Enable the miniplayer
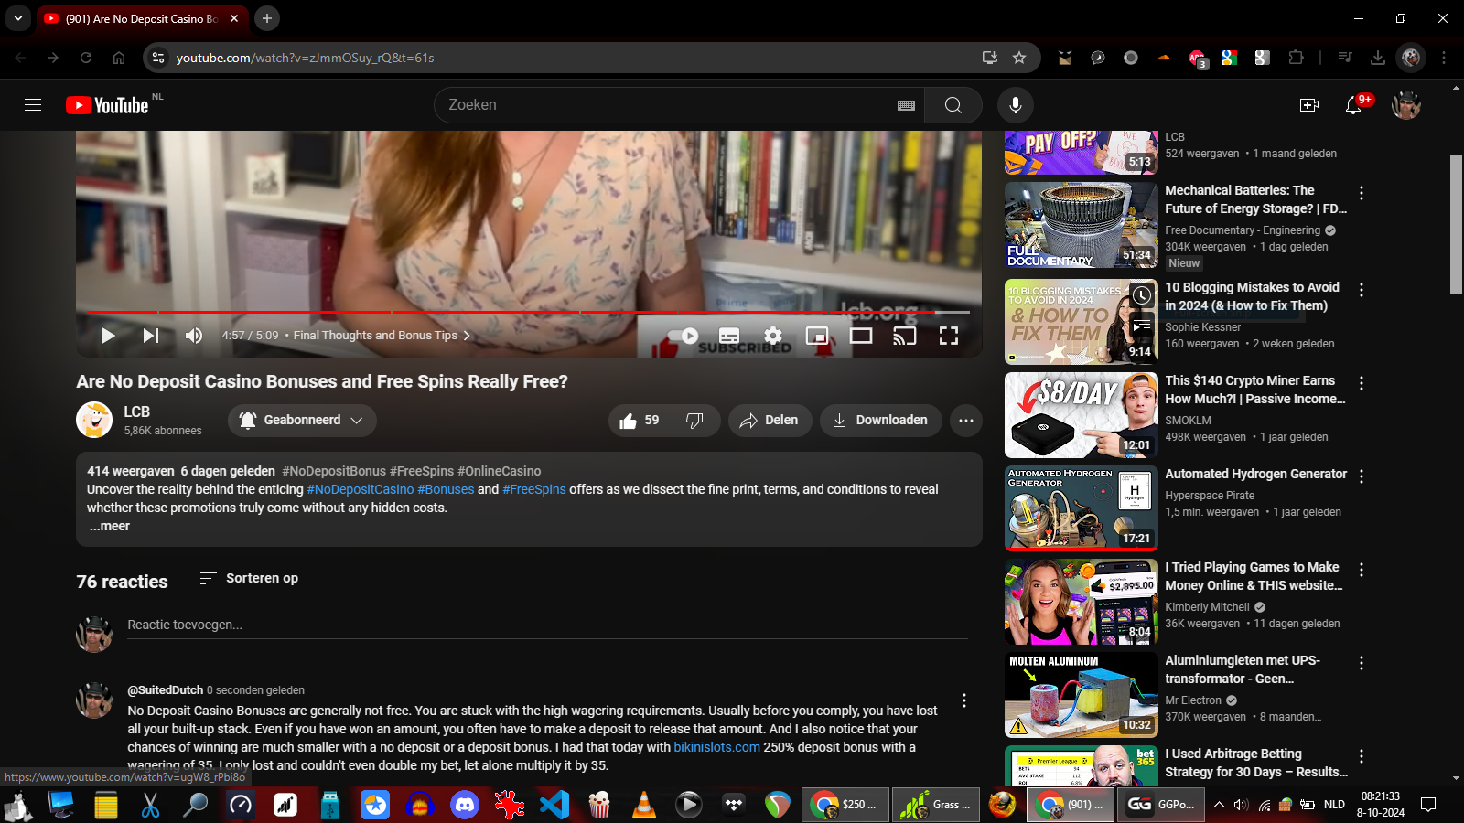Image resolution: width=1464 pixels, height=823 pixels. 817,336
